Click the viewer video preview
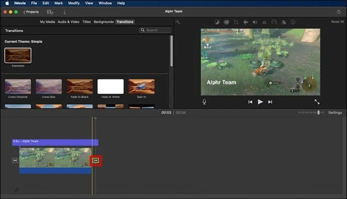This screenshot has height=199, width=347. click(x=261, y=62)
